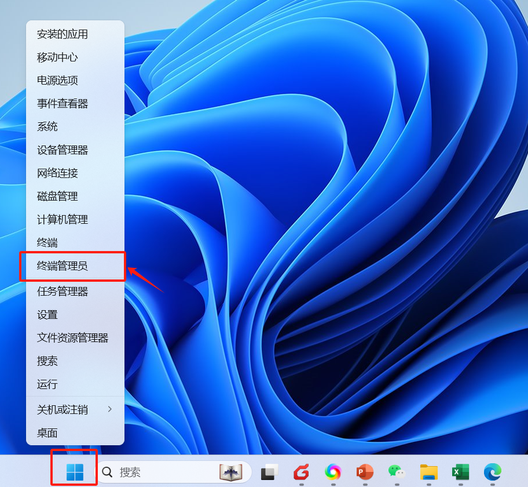The width and height of the screenshot is (528, 487).
Task: Select 桌面 at the menu bottom
Action: coord(75,433)
